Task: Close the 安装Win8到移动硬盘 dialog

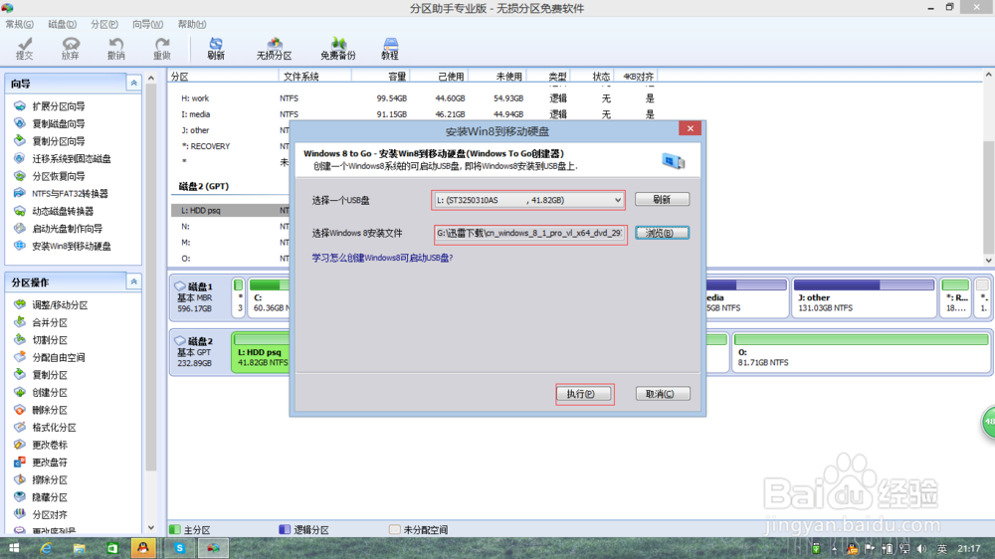Action: (x=690, y=128)
